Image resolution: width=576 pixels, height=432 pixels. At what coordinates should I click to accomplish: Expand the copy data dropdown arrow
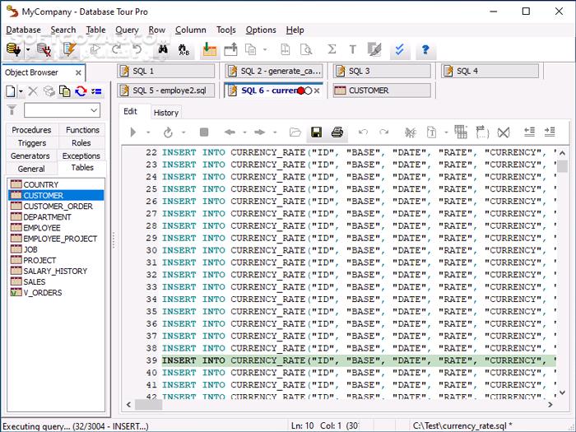pos(265,49)
